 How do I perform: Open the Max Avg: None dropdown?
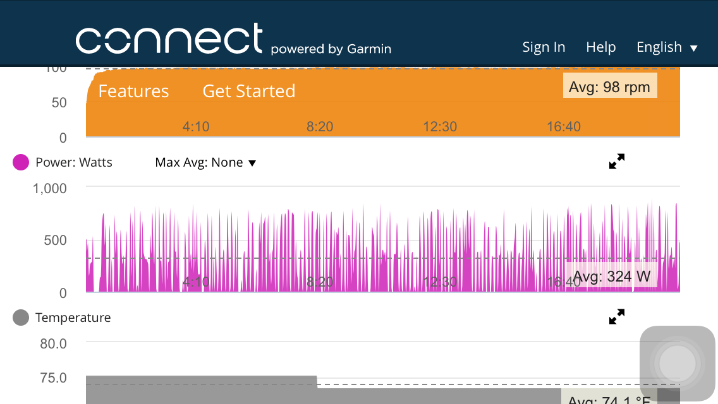[x=204, y=162]
